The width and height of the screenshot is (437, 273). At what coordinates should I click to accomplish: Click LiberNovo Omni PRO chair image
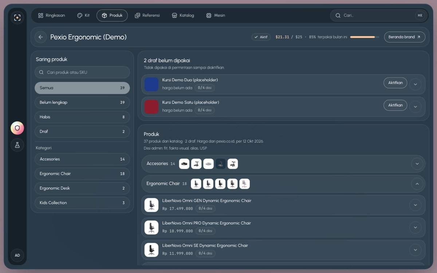tap(151, 227)
